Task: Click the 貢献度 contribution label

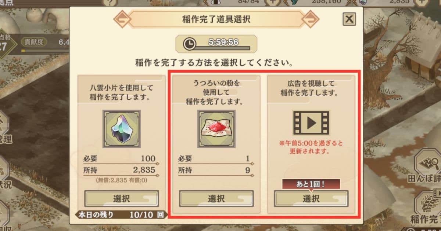Action: point(34,42)
